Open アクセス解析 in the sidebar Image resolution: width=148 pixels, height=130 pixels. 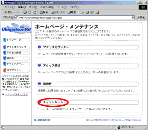(16, 53)
